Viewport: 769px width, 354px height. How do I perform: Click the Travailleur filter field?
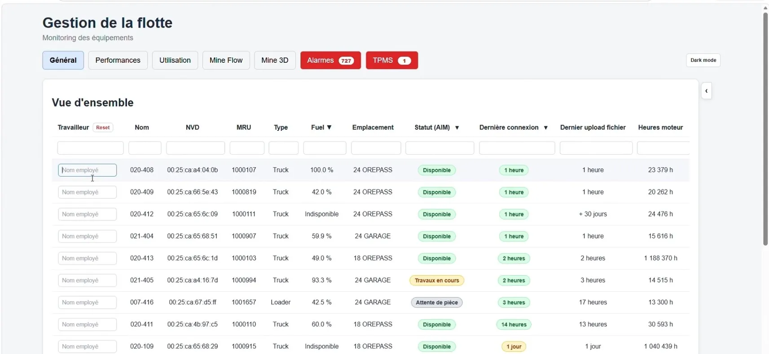90,148
